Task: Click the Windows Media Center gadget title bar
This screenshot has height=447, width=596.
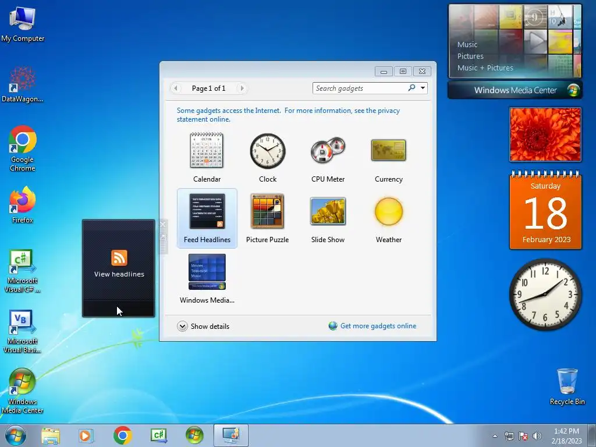Action: (x=515, y=90)
